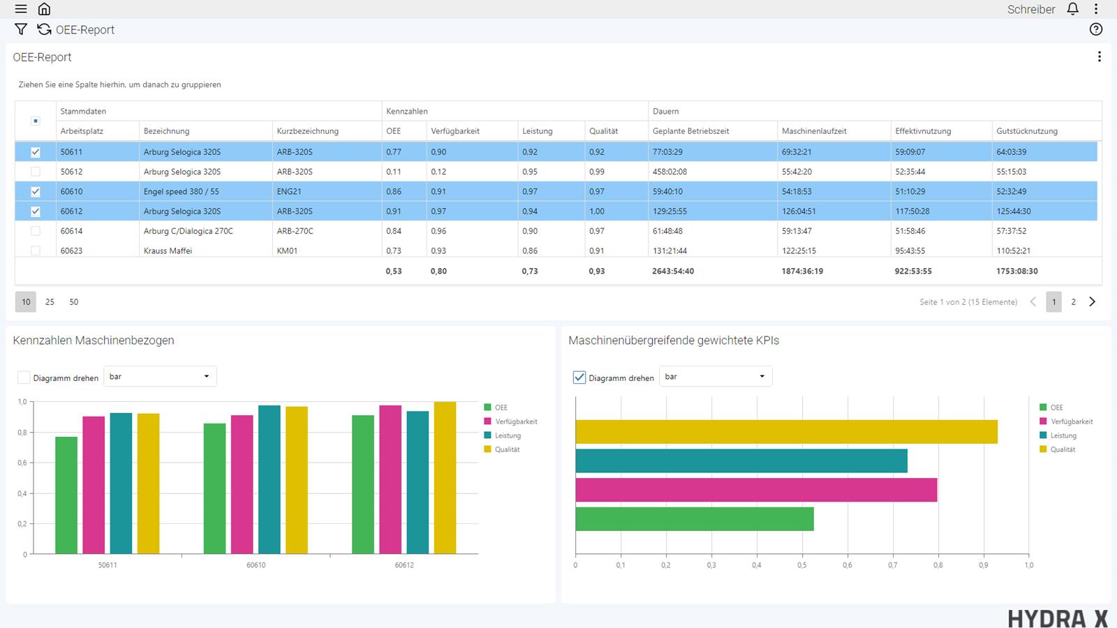
Task: Sort by the Maschinenlaufzeit column header
Action: click(814, 131)
